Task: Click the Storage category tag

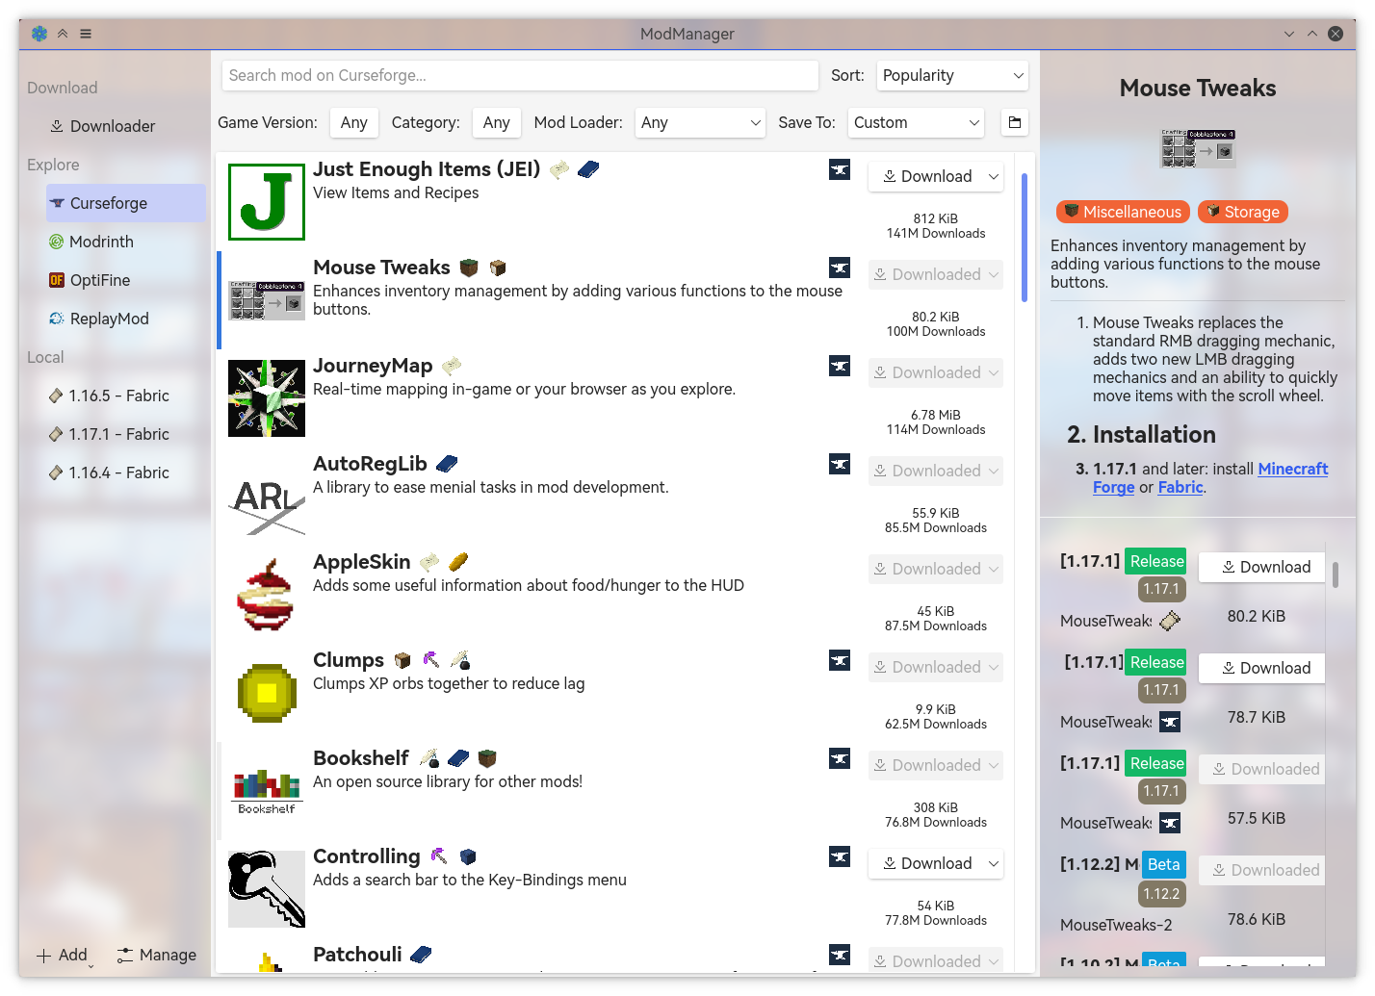Action: tap(1242, 212)
